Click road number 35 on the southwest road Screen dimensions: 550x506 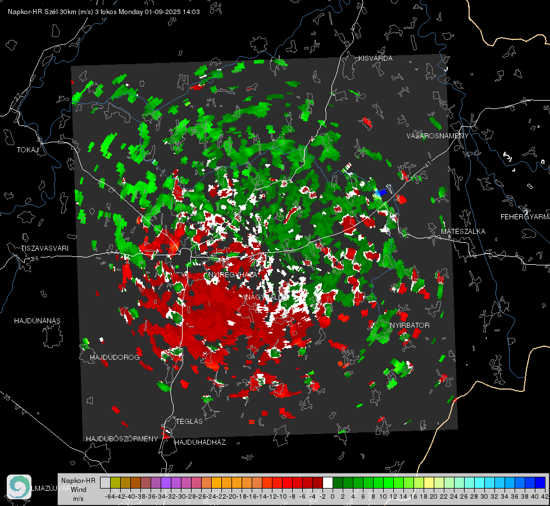coord(7,397)
